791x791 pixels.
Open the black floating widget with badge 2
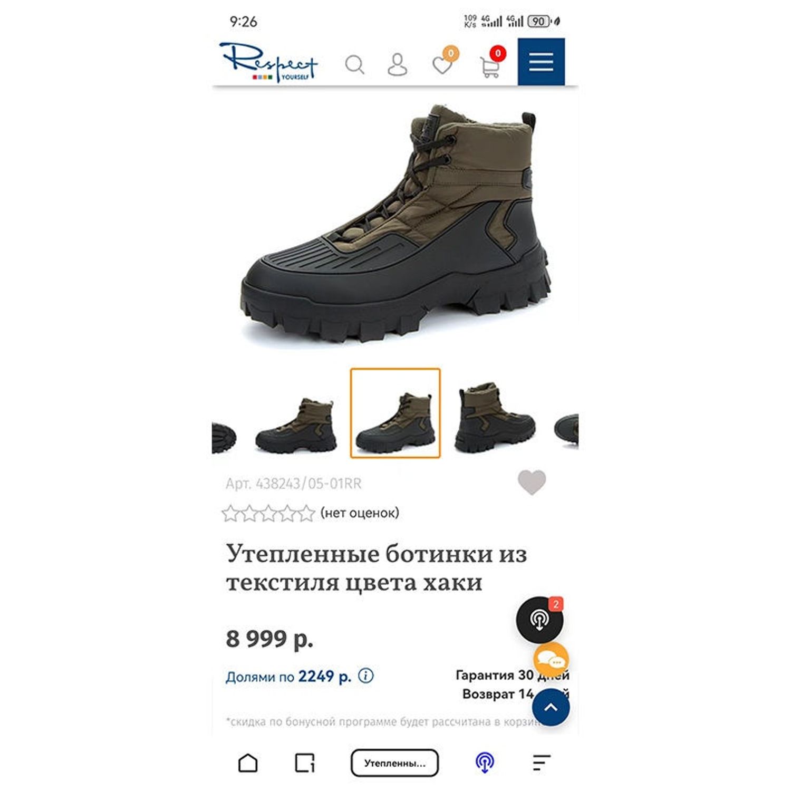click(x=539, y=619)
